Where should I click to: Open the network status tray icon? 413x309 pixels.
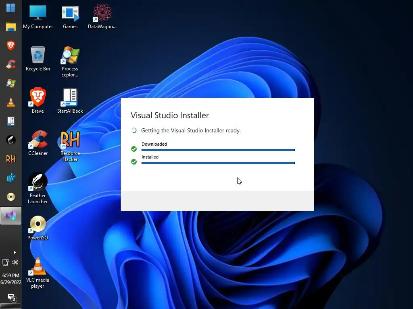click(x=5, y=262)
